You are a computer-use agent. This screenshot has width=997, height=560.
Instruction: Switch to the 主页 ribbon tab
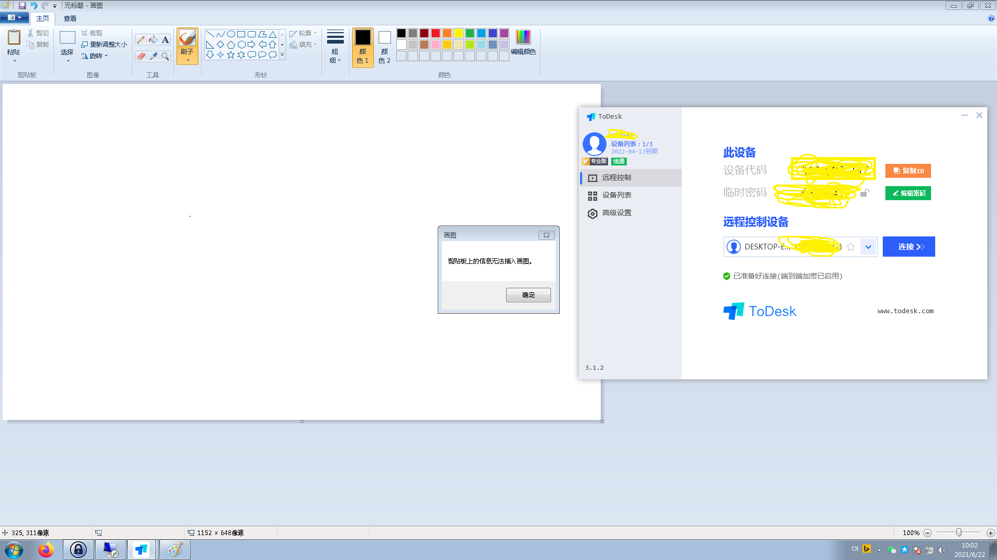pyautogui.click(x=43, y=18)
